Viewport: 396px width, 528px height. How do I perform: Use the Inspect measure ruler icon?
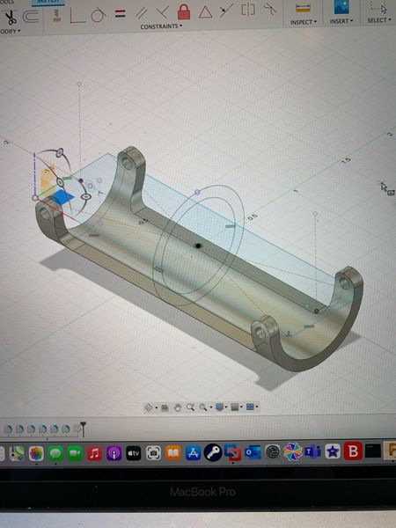[303, 8]
